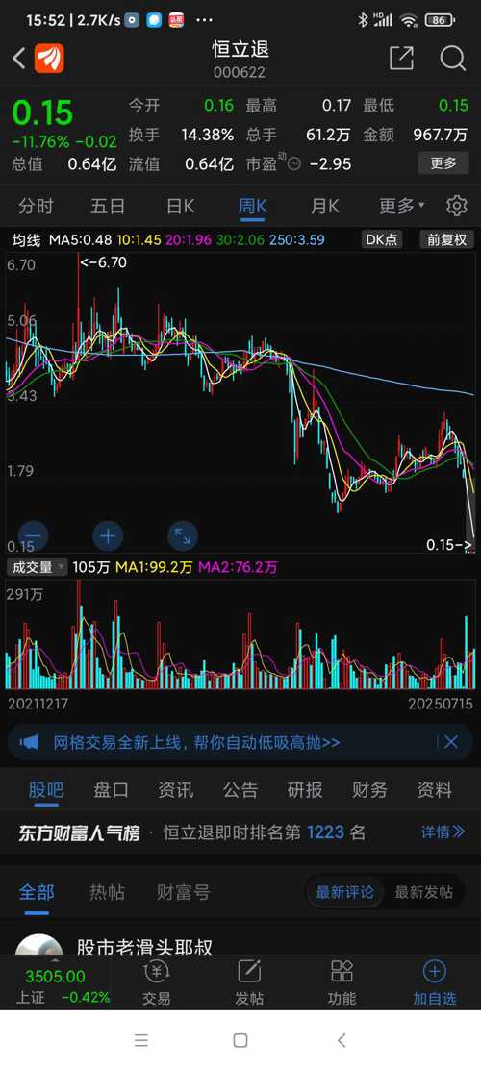The height and width of the screenshot is (1068, 481).
Task: Select 最新评论 sort option
Action: (x=344, y=892)
